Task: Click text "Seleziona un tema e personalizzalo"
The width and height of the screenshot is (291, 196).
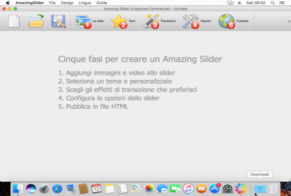Action: coord(119,81)
